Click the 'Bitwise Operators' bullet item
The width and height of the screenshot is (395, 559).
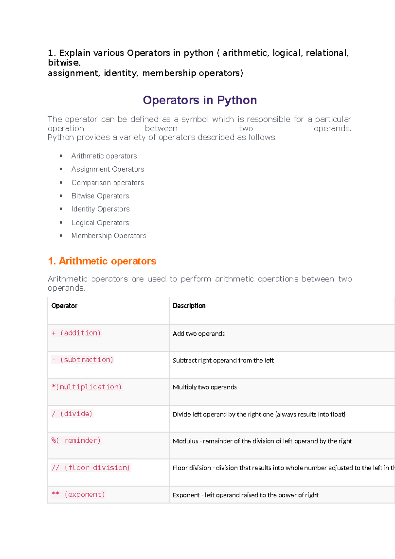pos(100,196)
